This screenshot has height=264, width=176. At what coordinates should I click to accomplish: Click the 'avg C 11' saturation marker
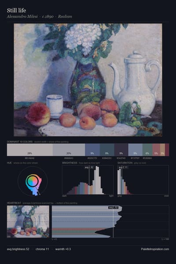click(x=123, y=167)
